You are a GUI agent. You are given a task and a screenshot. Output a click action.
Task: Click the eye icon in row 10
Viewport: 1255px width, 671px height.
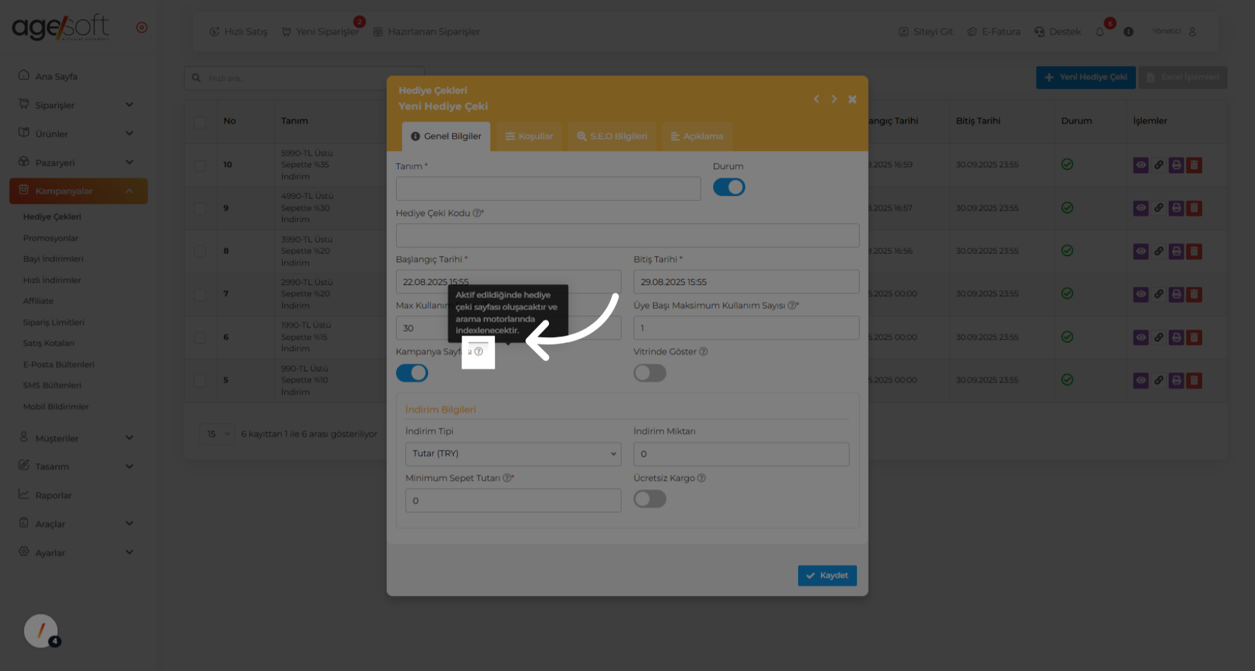[x=1141, y=165]
